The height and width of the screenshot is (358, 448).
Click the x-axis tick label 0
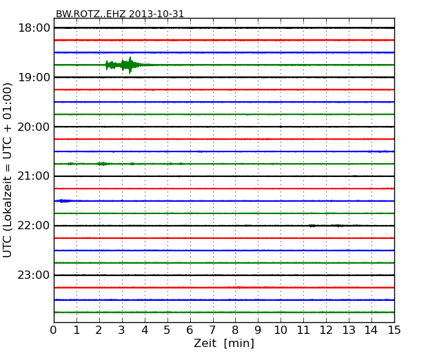click(x=54, y=330)
